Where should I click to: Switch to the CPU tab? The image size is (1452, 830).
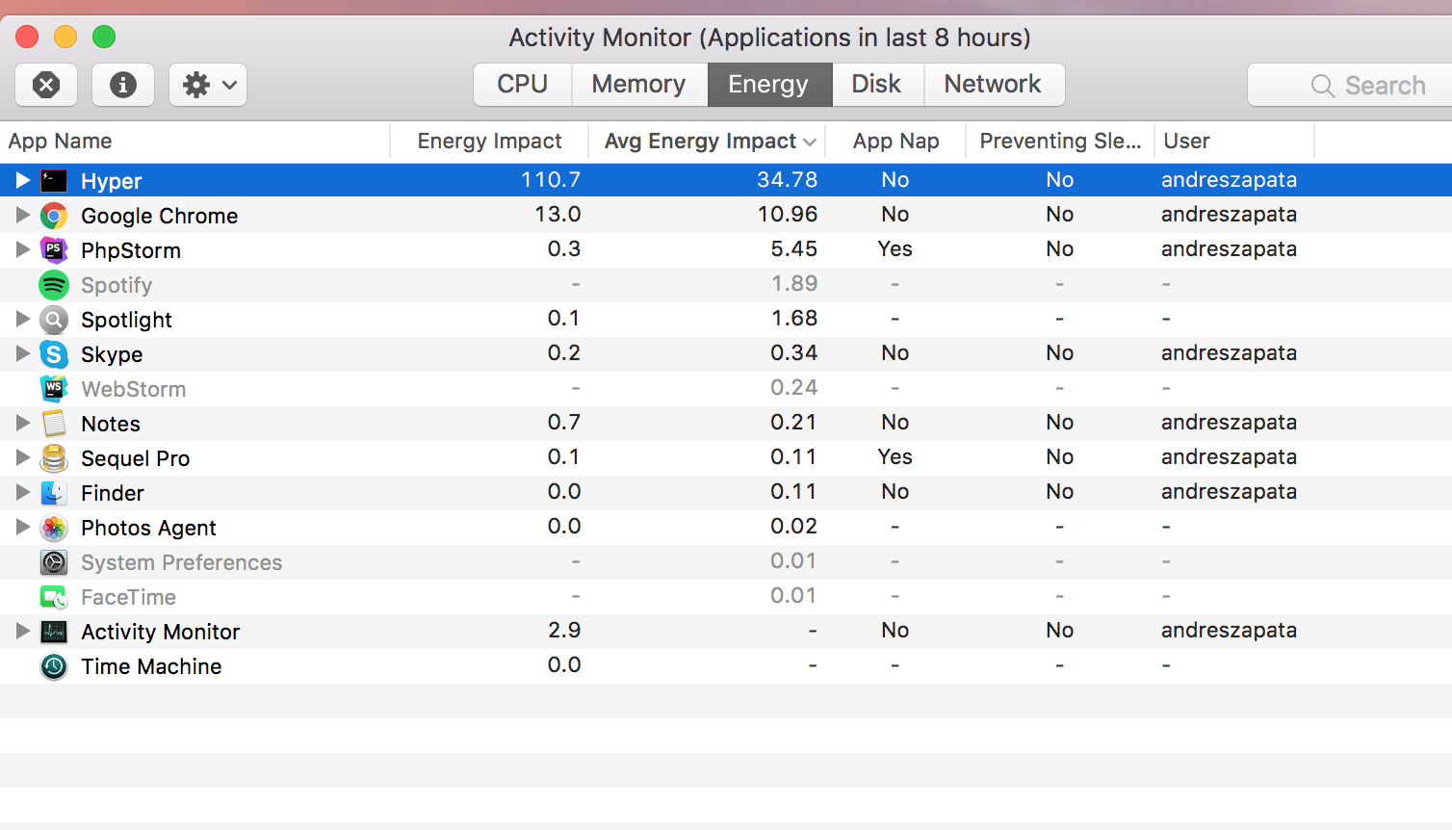(x=523, y=85)
